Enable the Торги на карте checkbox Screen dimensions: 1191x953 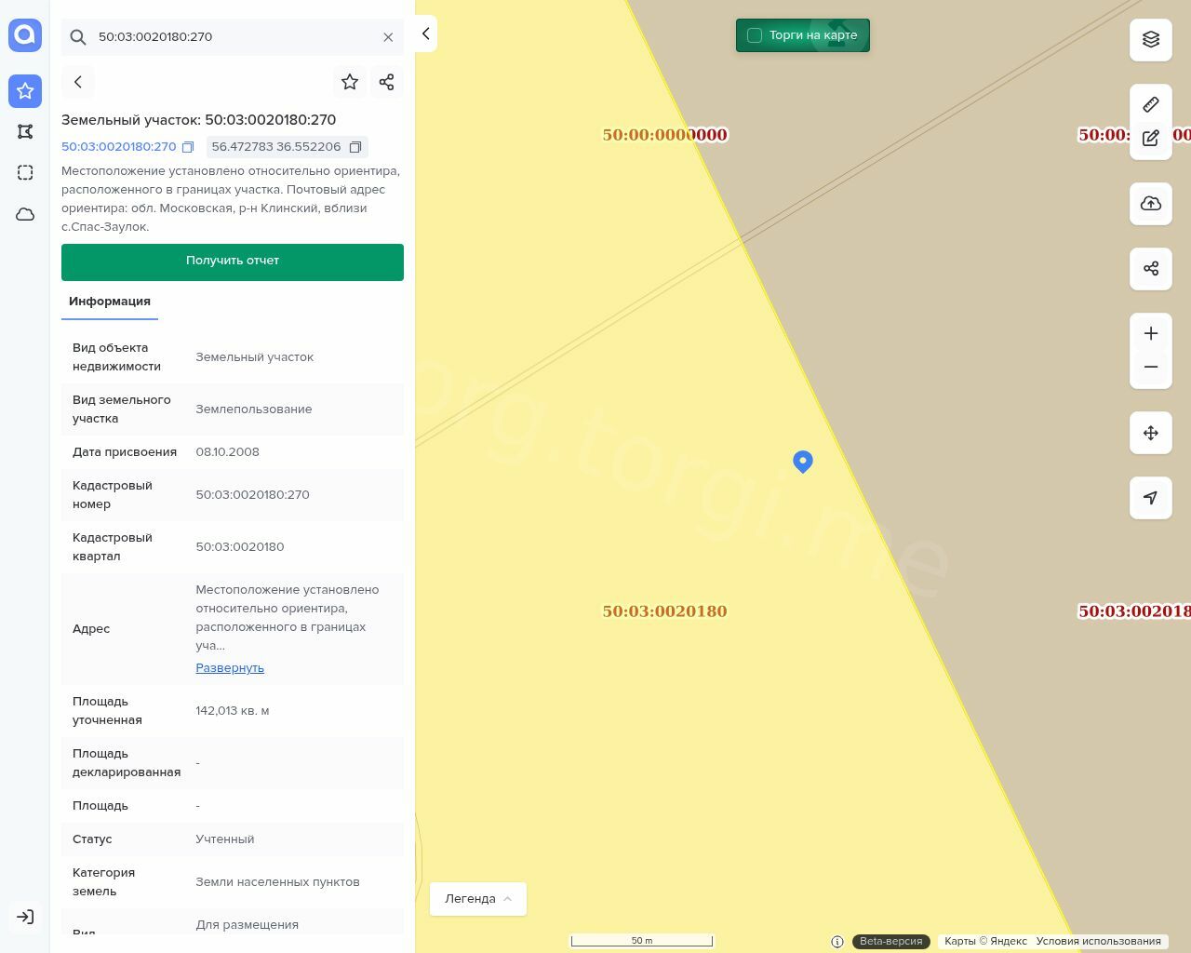(x=755, y=35)
